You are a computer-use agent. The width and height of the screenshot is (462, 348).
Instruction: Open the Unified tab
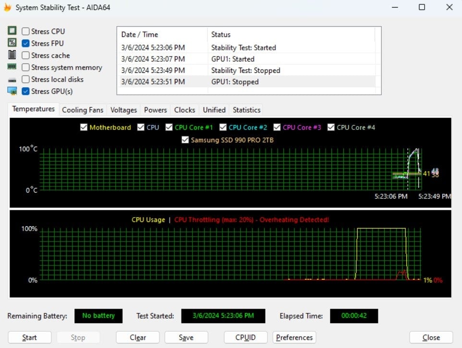pos(214,110)
